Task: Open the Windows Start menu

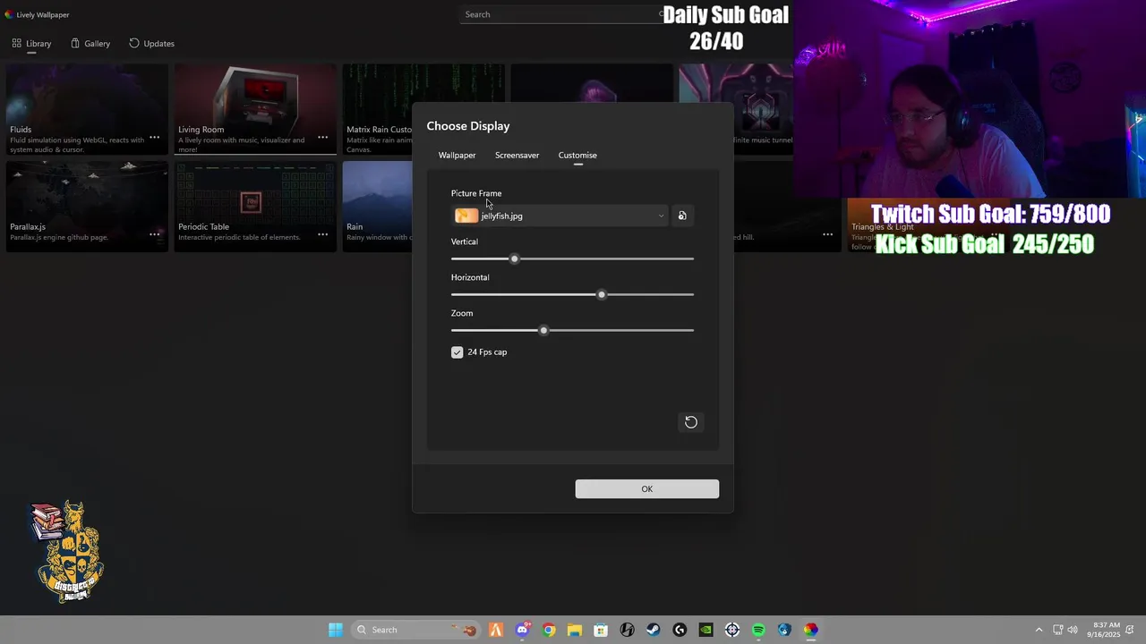Action: coord(335,630)
